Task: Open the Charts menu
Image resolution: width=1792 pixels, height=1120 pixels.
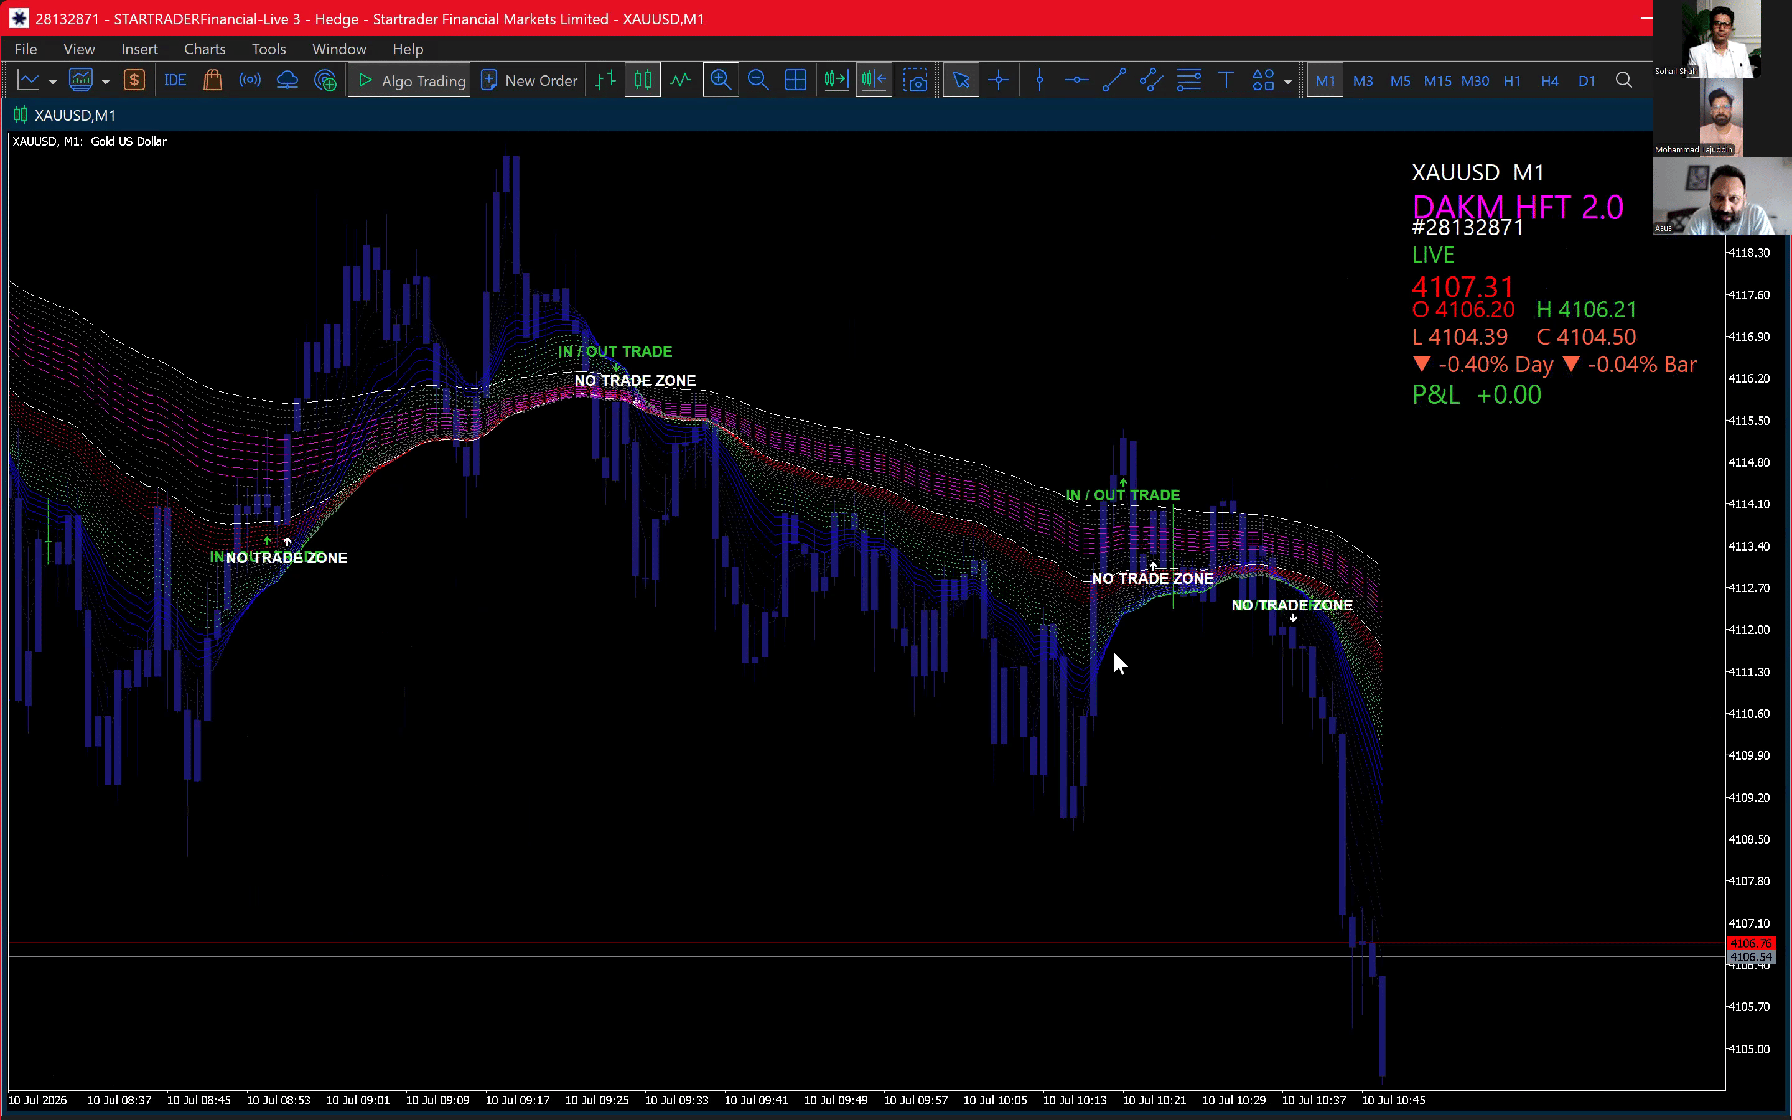Action: coord(204,49)
